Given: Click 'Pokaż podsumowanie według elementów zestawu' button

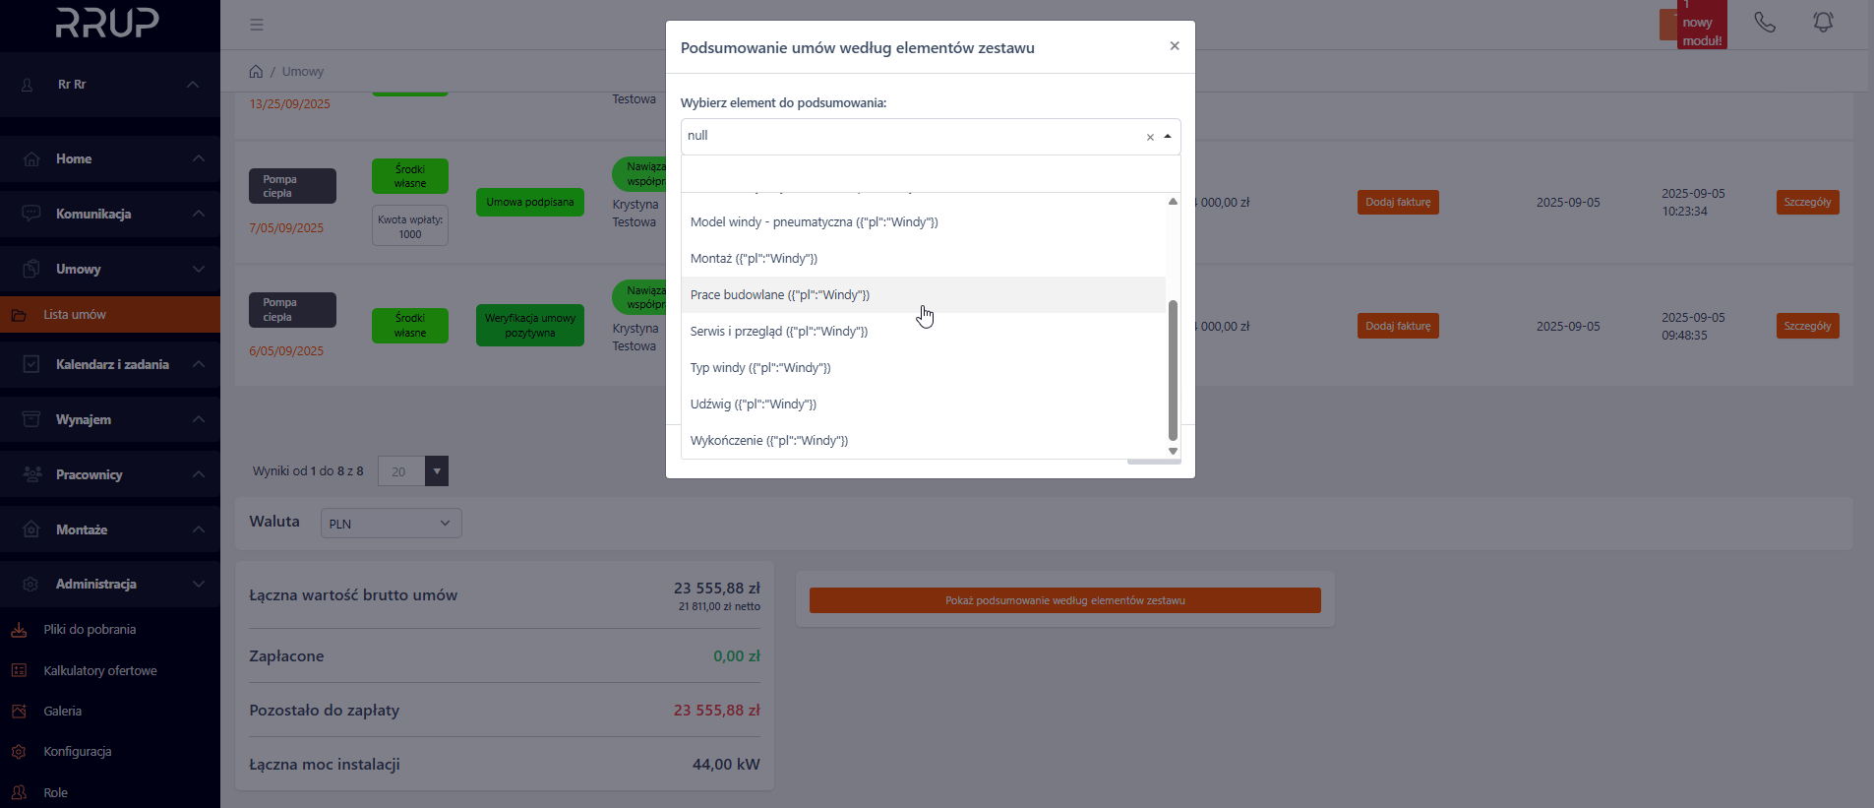Looking at the screenshot, I should (1064, 600).
